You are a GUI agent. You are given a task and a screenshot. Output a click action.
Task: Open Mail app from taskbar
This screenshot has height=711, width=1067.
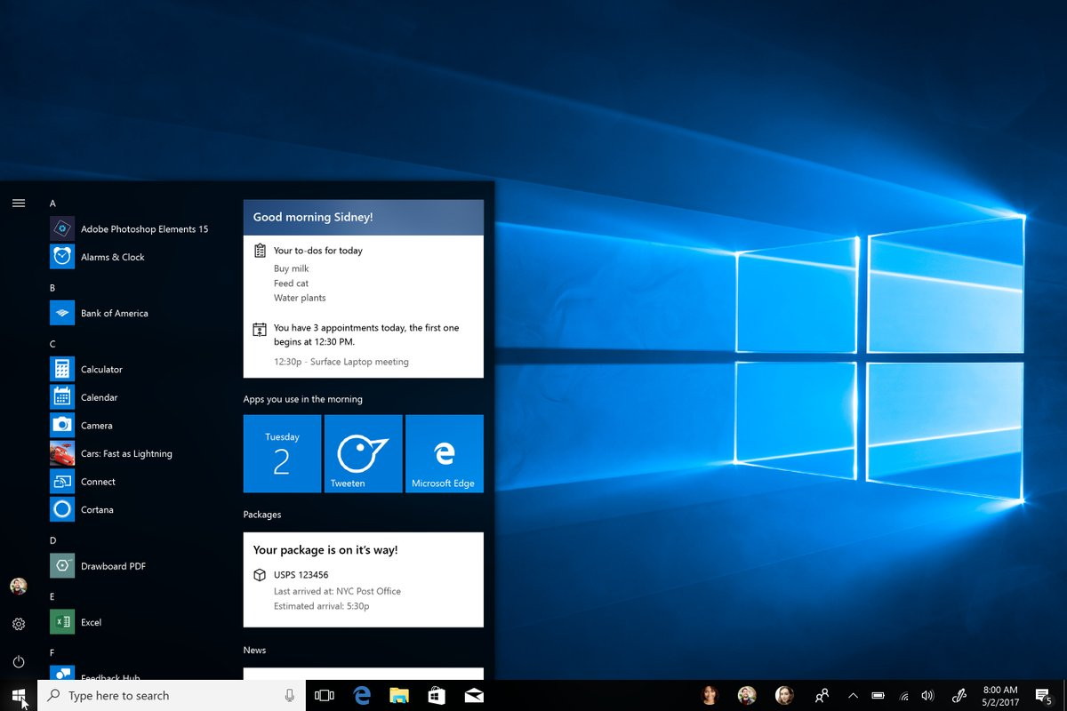click(x=474, y=695)
